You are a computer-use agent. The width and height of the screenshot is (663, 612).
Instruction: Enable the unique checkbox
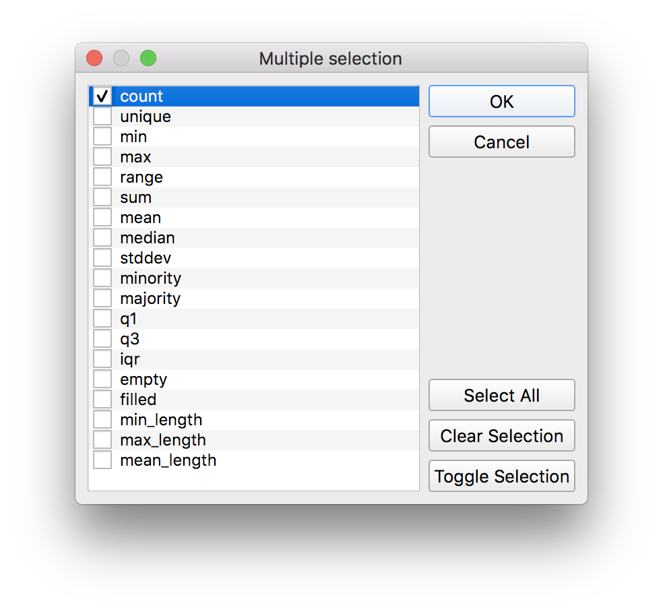[102, 117]
